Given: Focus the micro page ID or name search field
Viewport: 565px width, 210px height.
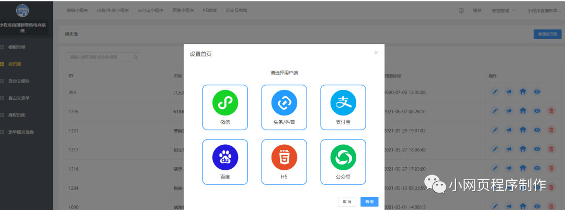Looking at the screenshot, I should coord(103,57).
